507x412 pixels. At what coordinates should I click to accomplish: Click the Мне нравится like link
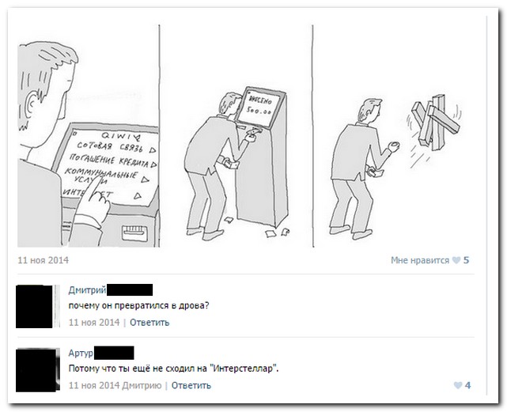pyautogui.click(x=420, y=260)
